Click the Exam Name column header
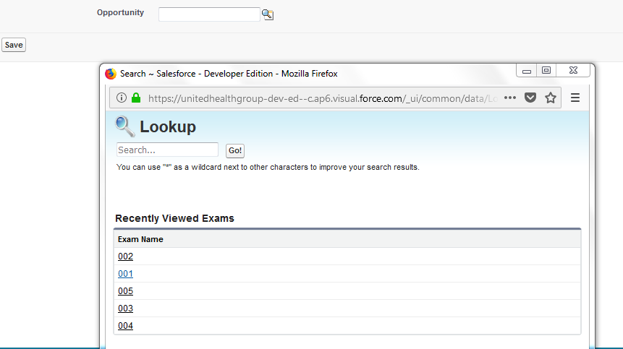Image resolution: width=623 pixels, height=349 pixels. 140,239
